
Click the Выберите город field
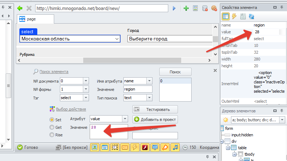tap(170, 39)
